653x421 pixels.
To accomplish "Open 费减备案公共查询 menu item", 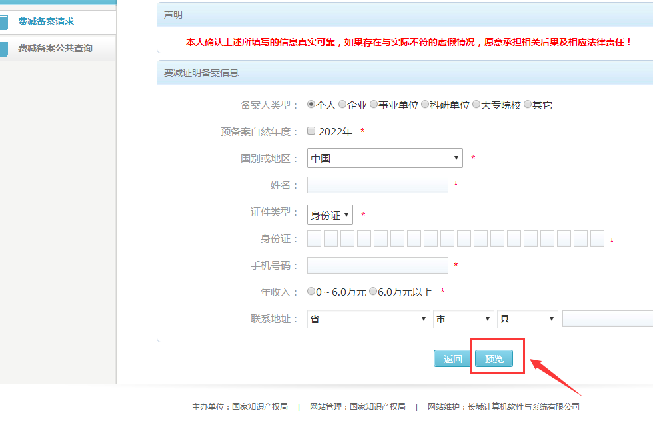I will click(55, 49).
